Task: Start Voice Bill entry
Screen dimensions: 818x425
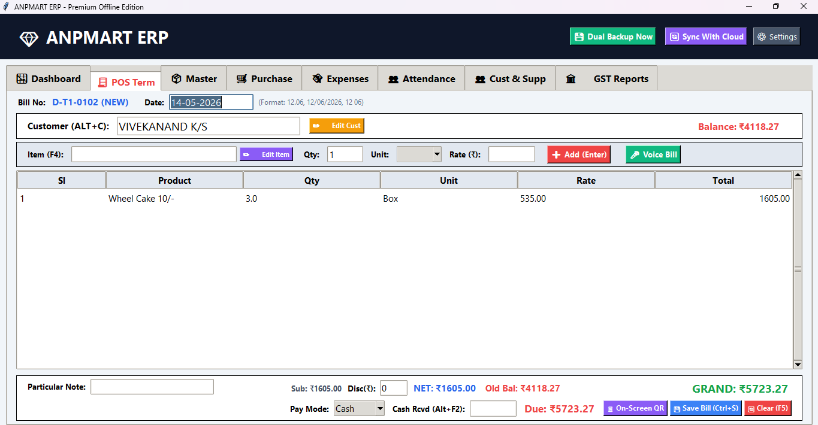Action: pyautogui.click(x=653, y=154)
